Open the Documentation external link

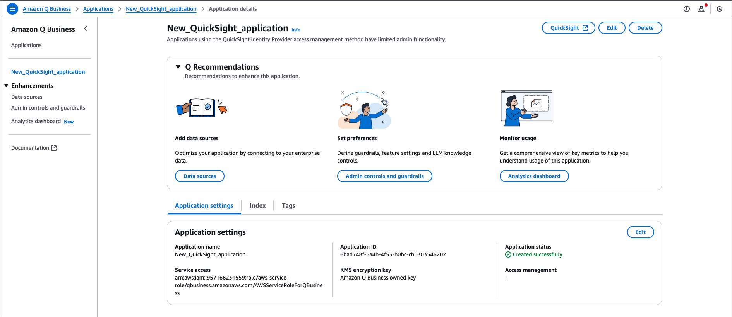34,148
